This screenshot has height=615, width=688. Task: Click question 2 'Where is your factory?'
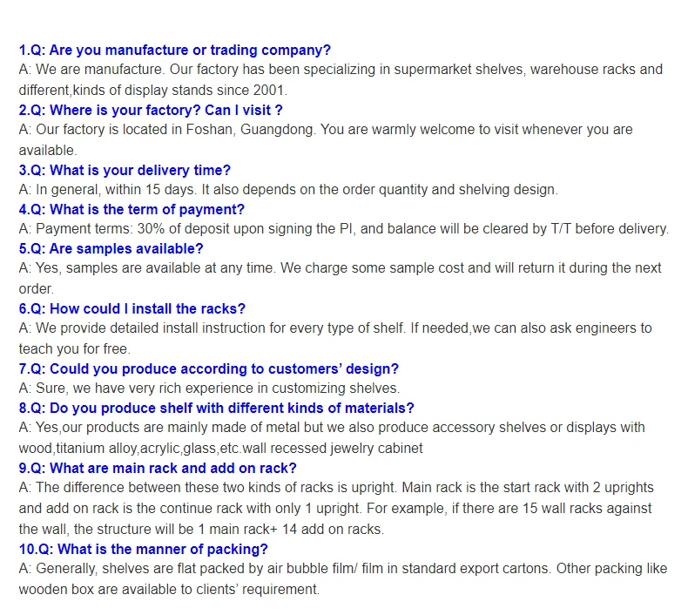pyautogui.click(x=151, y=110)
